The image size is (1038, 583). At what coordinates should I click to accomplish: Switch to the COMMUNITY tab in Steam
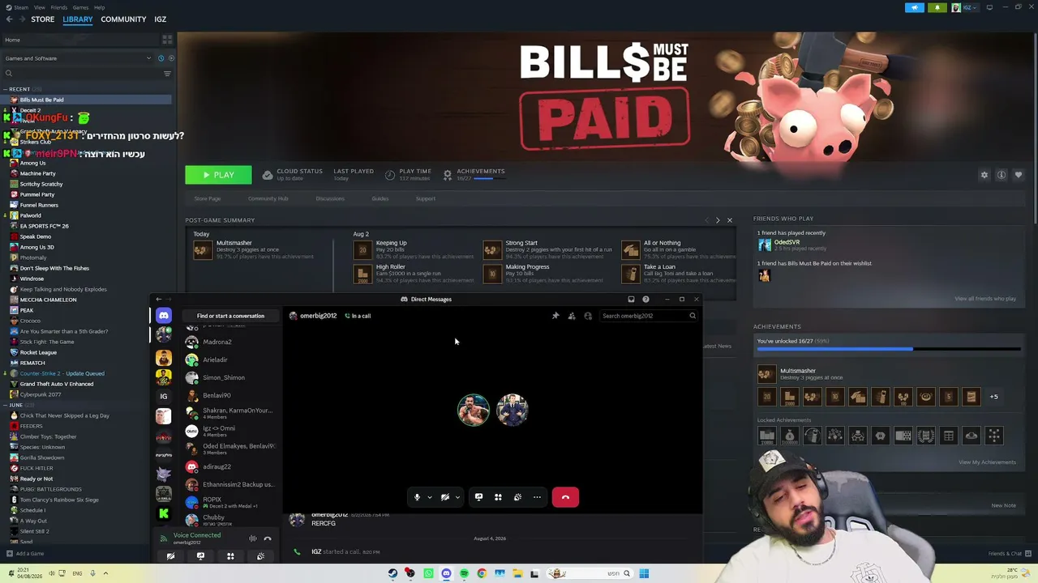tap(123, 19)
